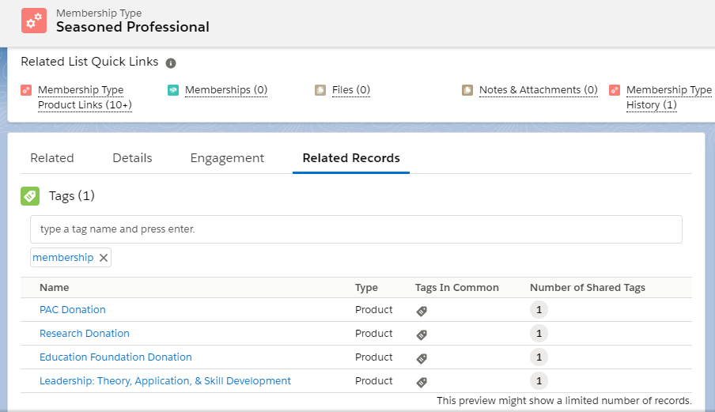Viewport: 715px width, 412px height.
Task: Click shared tags count badge for Research Donation
Action: 539,334
